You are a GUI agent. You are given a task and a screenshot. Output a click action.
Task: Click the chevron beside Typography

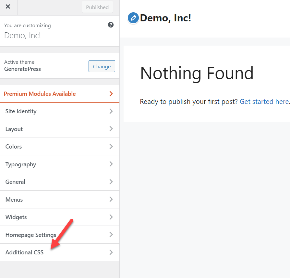[x=111, y=164]
